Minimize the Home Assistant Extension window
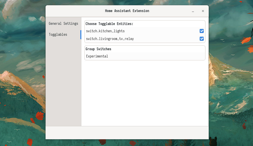This screenshot has width=253, height=146. point(193,11)
